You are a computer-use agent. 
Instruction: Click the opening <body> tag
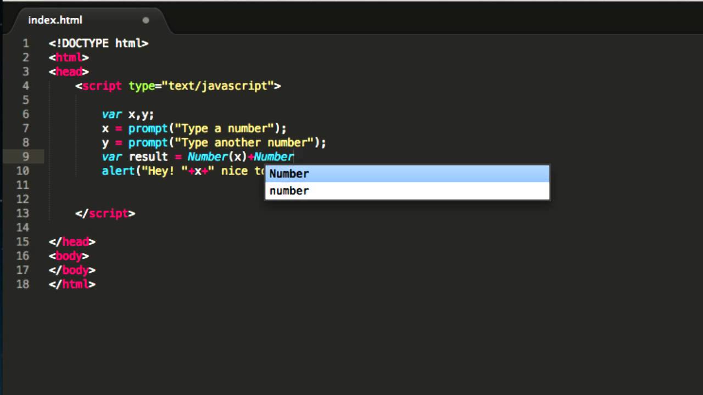pyautogui.click(x=69, y=256)
